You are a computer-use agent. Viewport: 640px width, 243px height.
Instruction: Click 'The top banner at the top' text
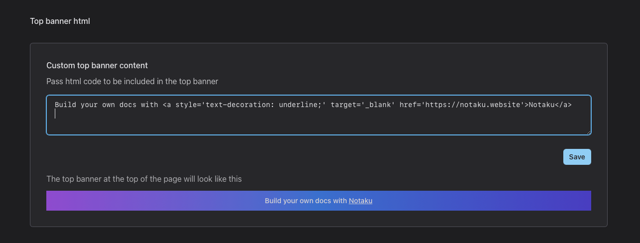(x=144, y=179)
